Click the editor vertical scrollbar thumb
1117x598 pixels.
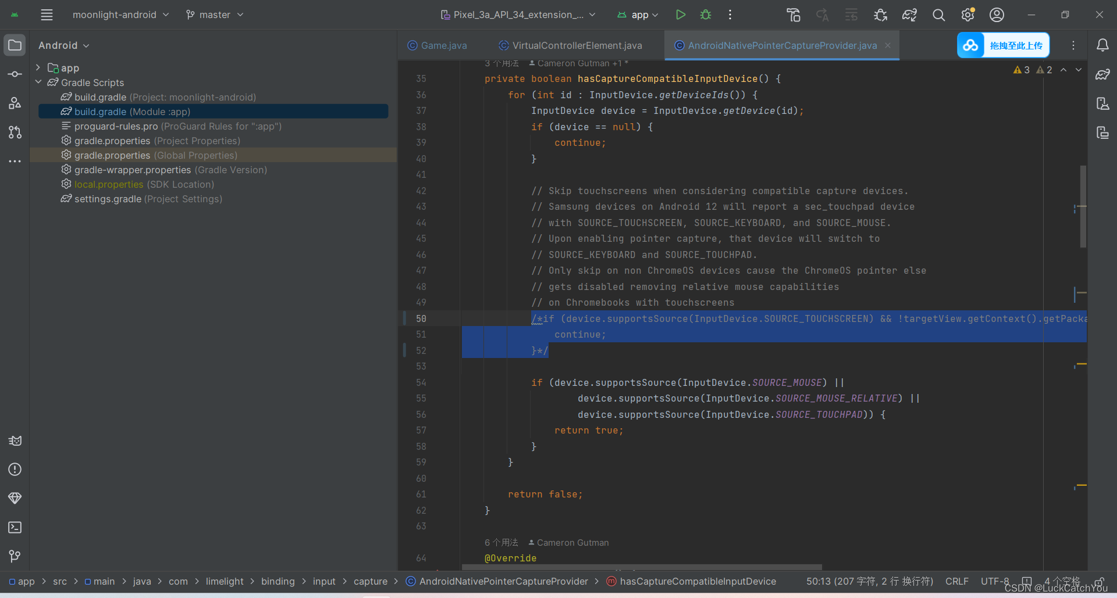(x=1083, y=206)
